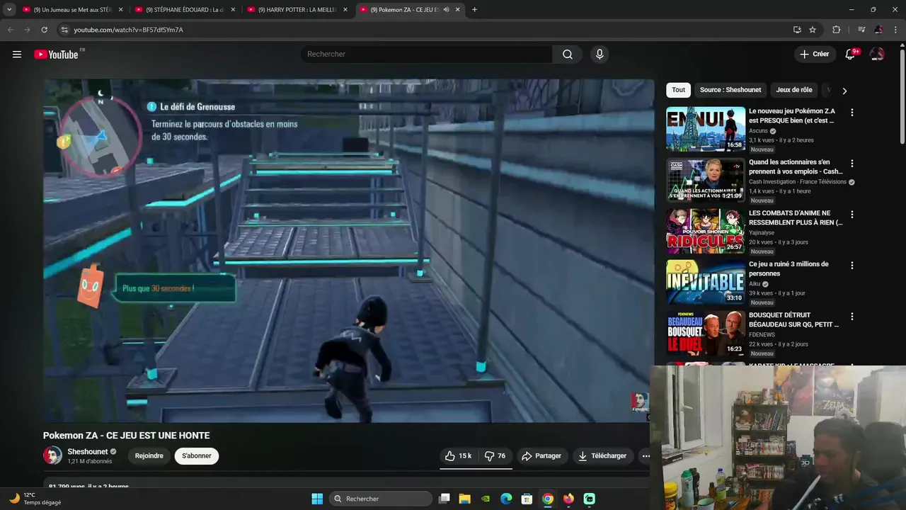Viewport: 906px width, 510px height.
Task: Open the INEVITABLE video thumbnail
Action: [706, 283]
